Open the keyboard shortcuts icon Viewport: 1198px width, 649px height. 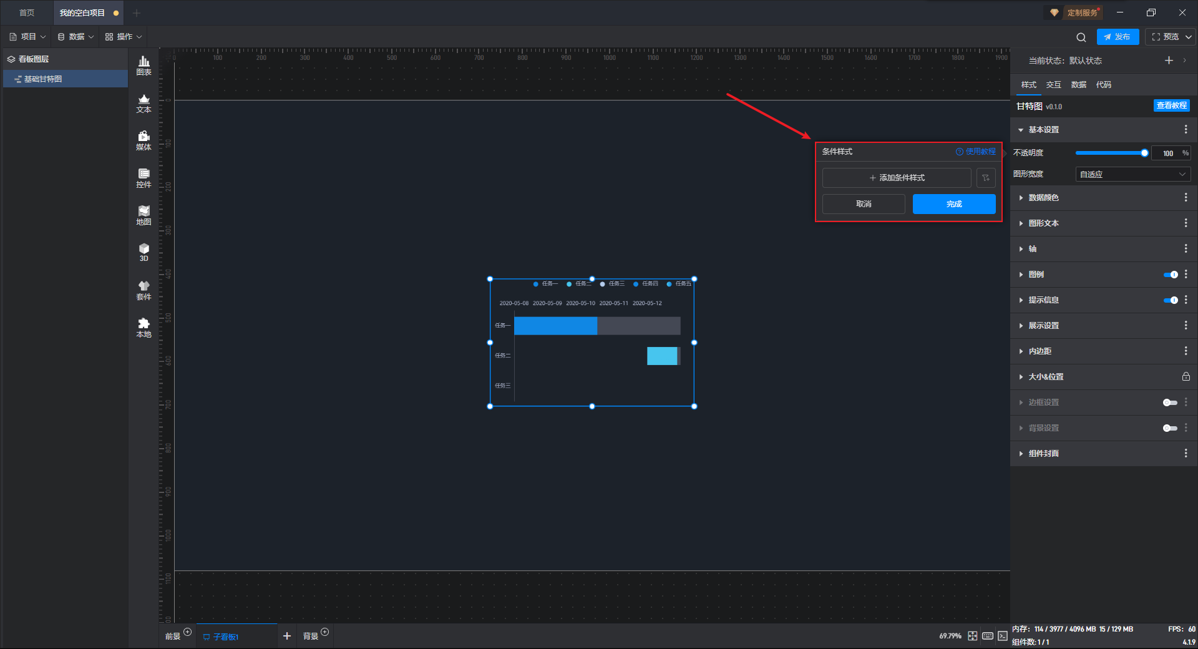tap(988, 636)
